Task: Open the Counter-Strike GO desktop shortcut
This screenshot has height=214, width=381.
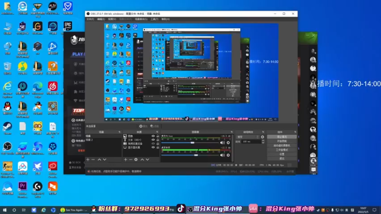Action: tap(8, 169)
